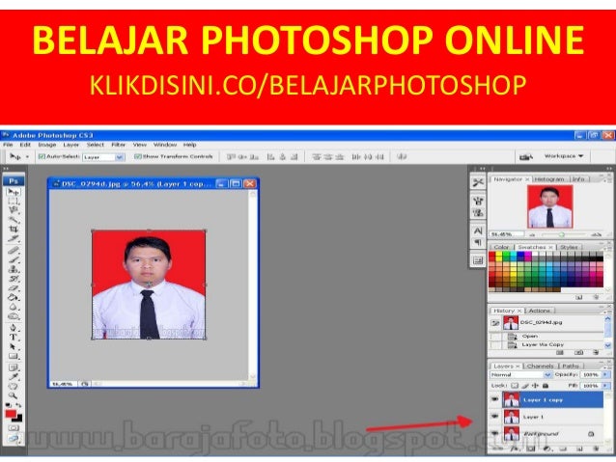Screen dimensions: 616x462
Task: Hide the Layer 1 layer
Action: coord(495,416)
